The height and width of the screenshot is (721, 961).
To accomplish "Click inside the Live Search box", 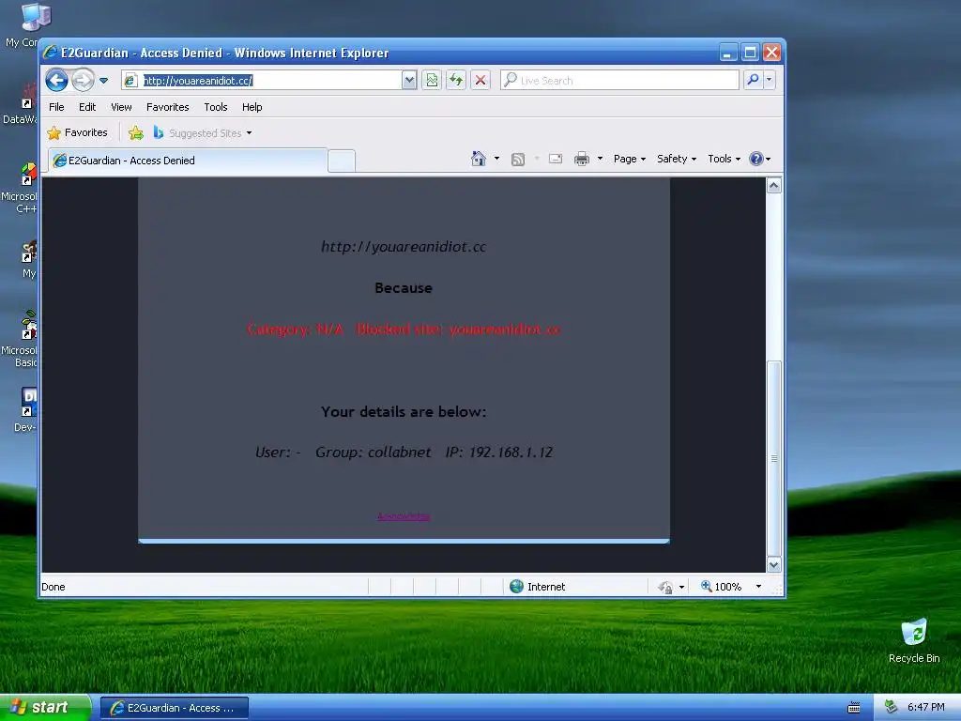I will click(619, 81).
